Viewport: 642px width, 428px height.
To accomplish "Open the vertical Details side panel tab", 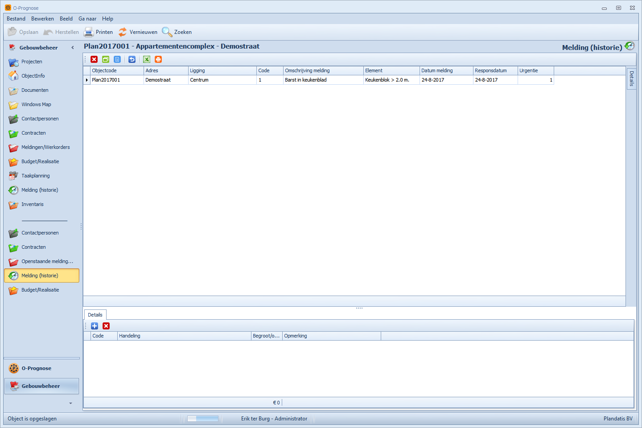I will pos(631,79).
